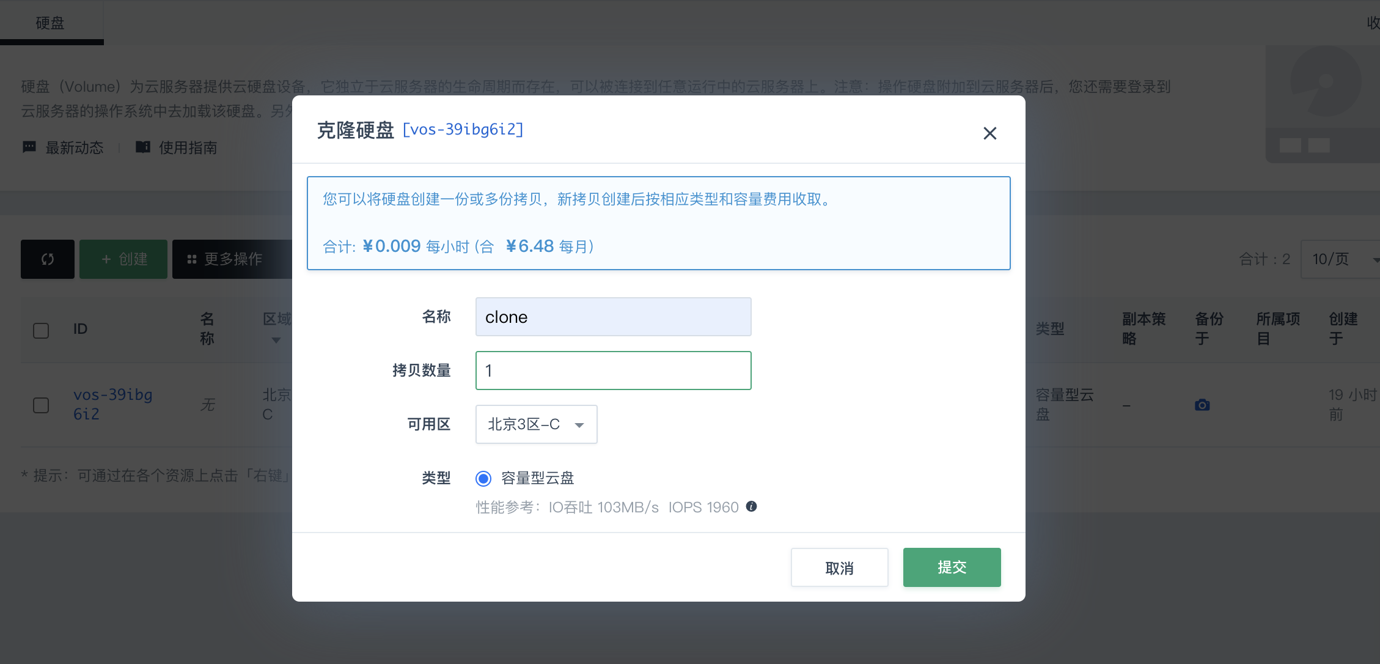
Task: Click the ¥6.48 monthly price text
Action: [x=529, y=246]
